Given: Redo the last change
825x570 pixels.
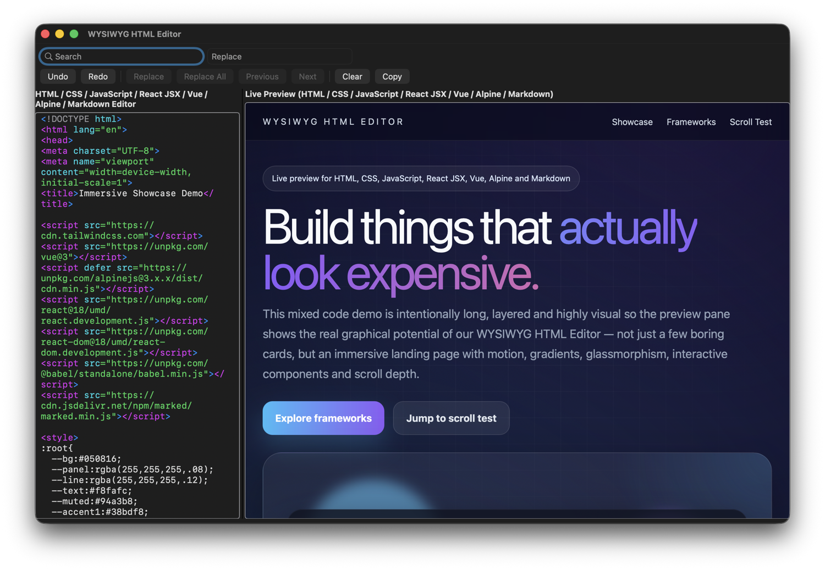Looking at the screenshot, I should (x=98, y=76).
